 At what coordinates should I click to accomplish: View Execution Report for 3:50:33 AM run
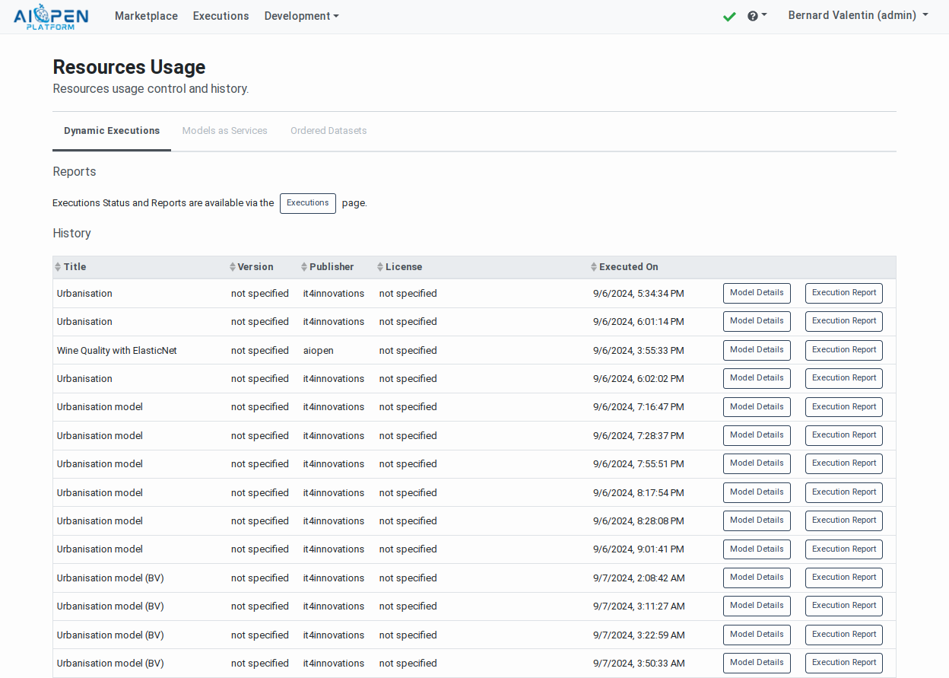(x=843, y=663)
